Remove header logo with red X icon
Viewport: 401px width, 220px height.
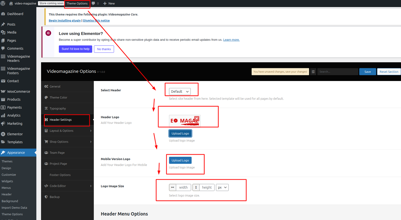pos(197,118)
